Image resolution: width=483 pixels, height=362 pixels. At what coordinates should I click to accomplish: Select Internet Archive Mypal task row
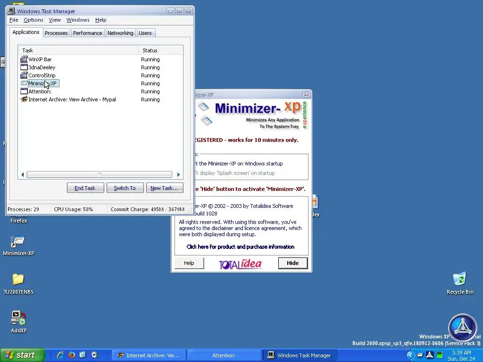(x=100, y=99)
